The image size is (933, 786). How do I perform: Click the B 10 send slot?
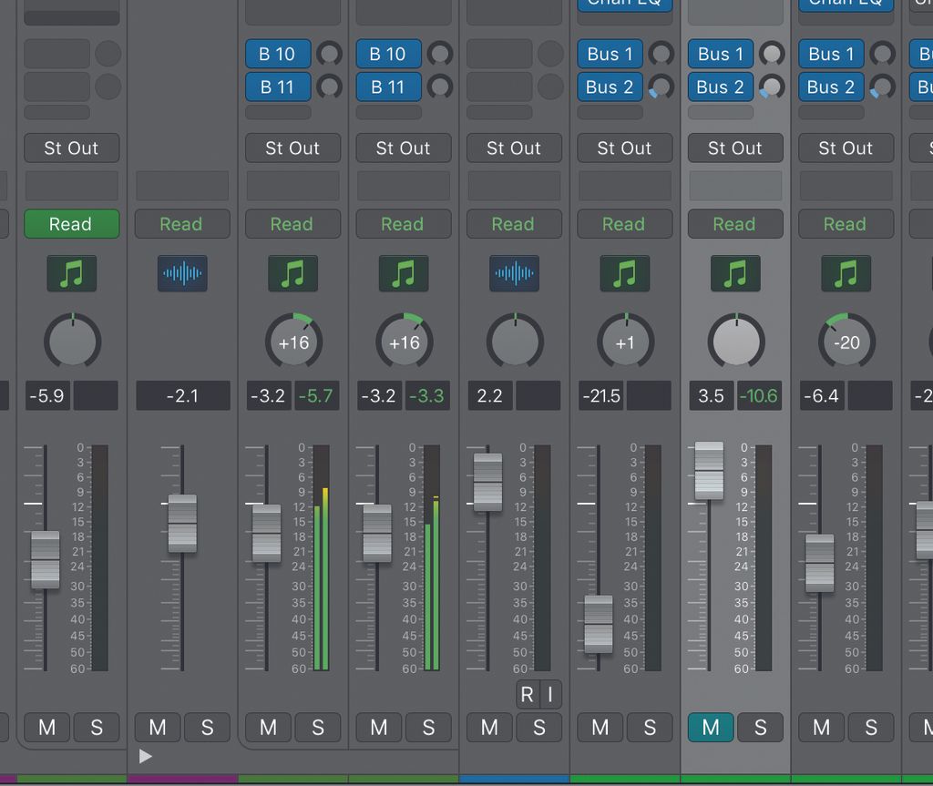coord(278,54)
